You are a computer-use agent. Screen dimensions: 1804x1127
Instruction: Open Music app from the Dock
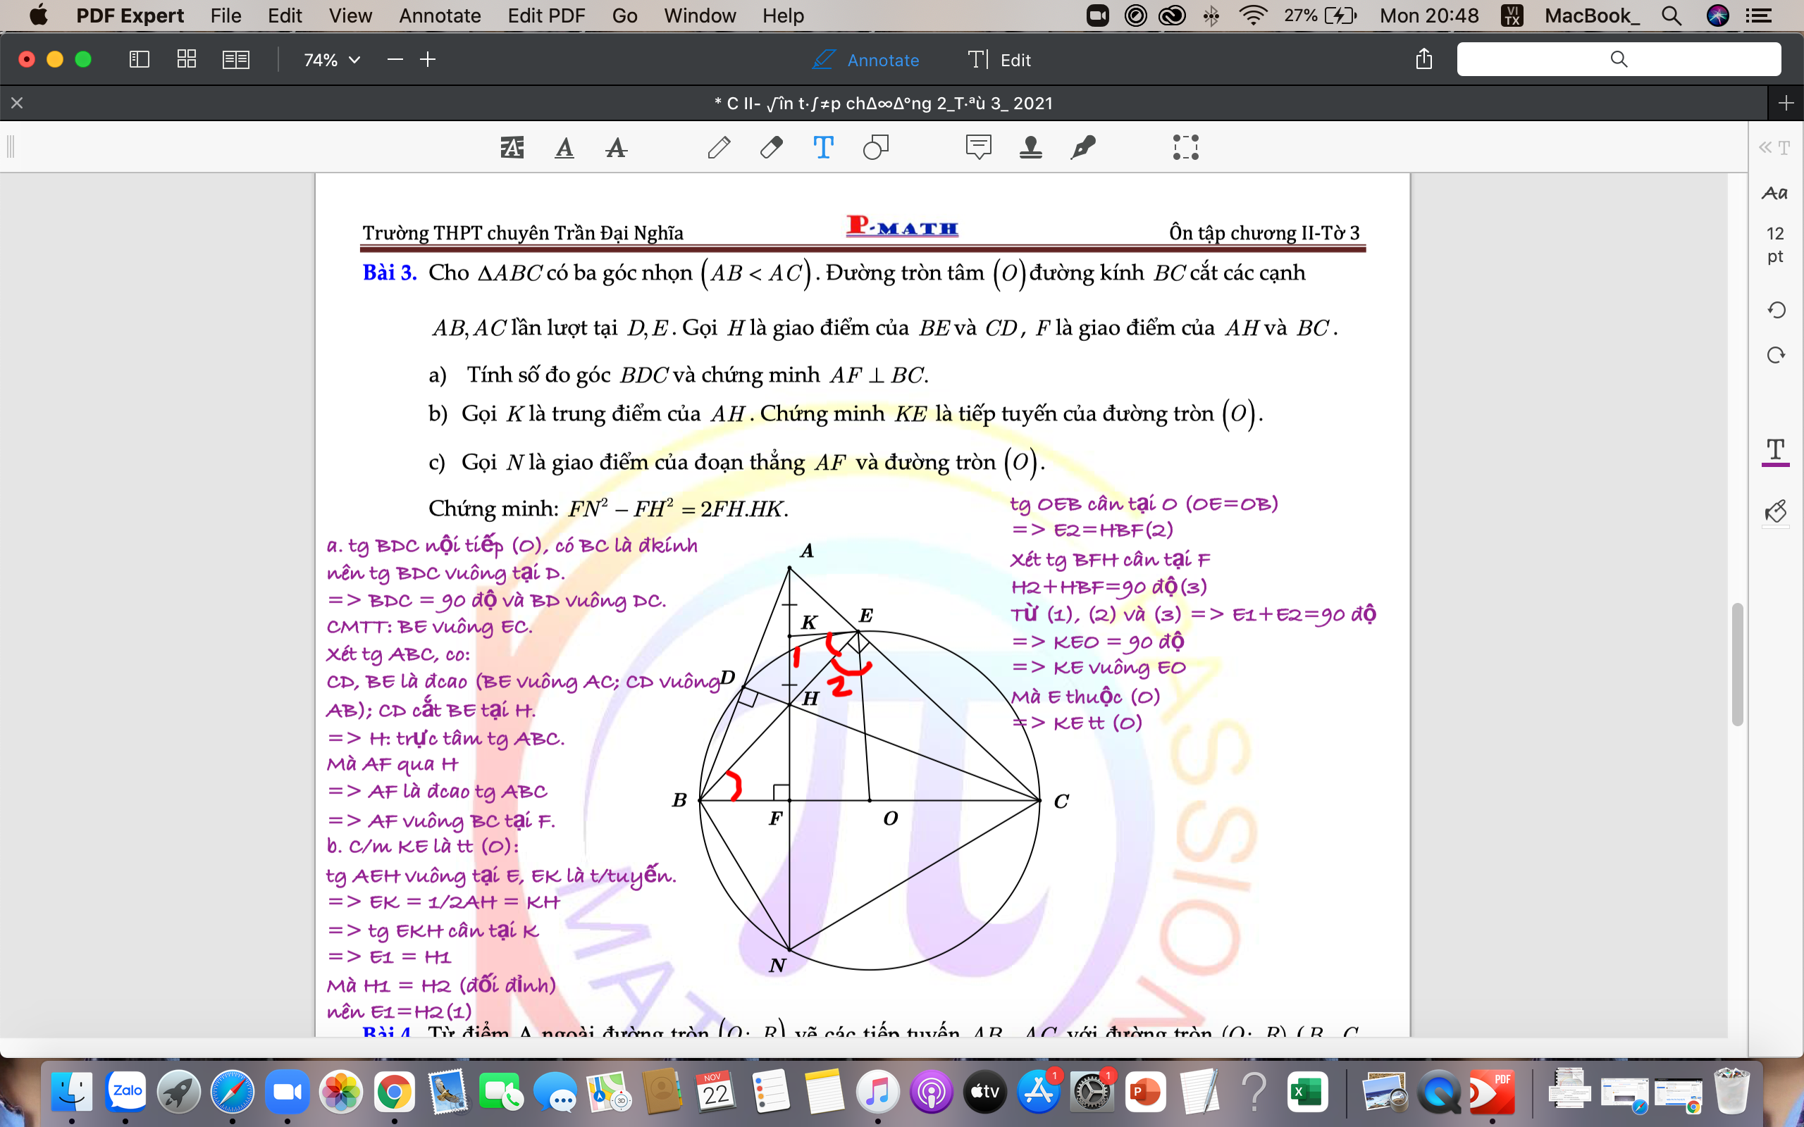coord(877,1092)
